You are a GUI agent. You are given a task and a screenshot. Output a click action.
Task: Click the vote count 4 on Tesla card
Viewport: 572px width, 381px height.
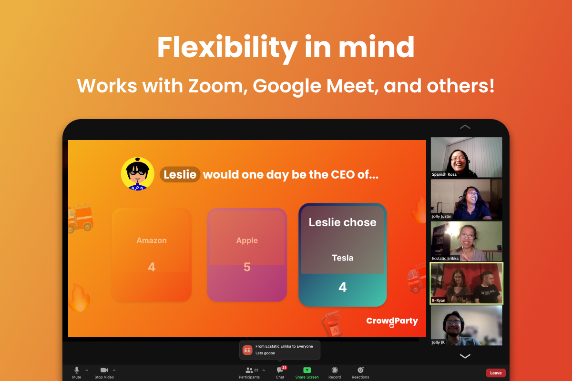click(x=342, y=287)
